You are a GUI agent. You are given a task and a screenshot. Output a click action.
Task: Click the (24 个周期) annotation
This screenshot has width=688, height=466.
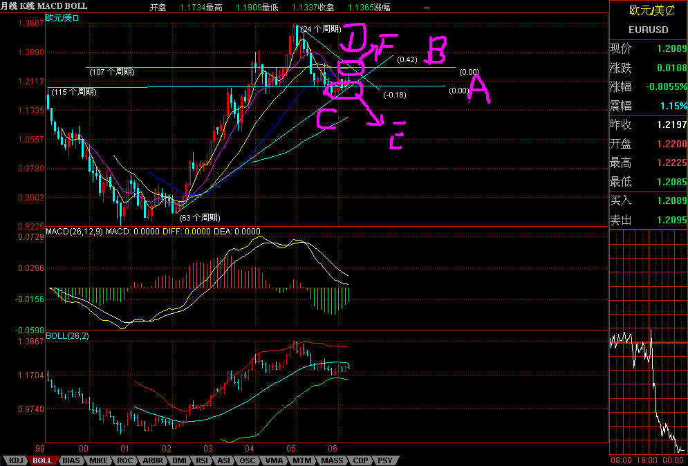coord(322,29)
